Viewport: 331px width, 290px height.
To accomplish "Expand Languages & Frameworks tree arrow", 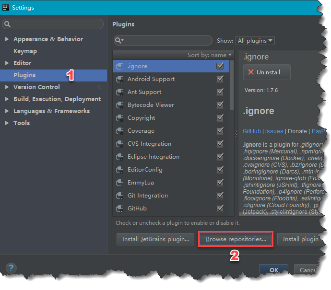I will (x=7, y=111).
